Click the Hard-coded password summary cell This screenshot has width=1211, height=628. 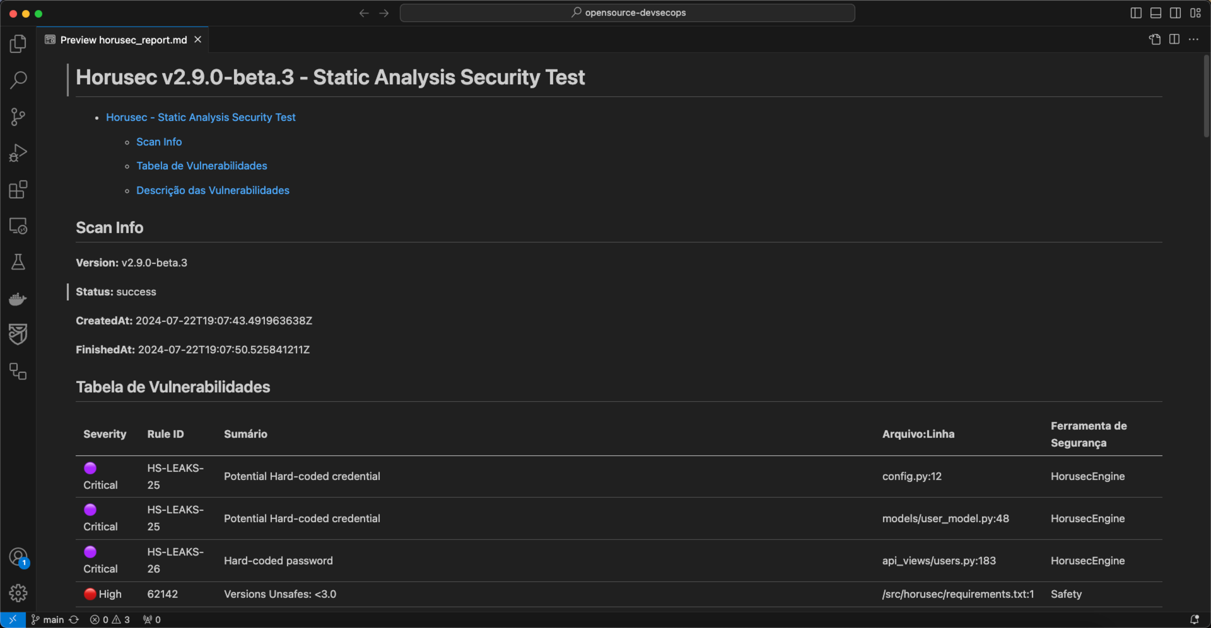(278, 561)
